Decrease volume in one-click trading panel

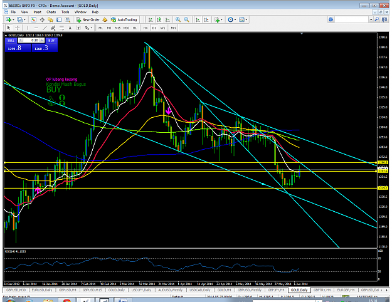click(21, 40)
